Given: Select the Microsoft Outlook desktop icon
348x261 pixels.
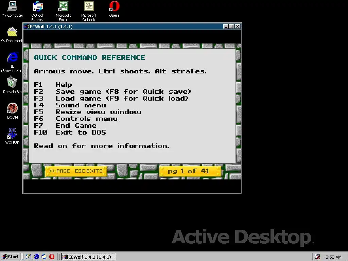Looking at the screenshot, I should (89, 11).
